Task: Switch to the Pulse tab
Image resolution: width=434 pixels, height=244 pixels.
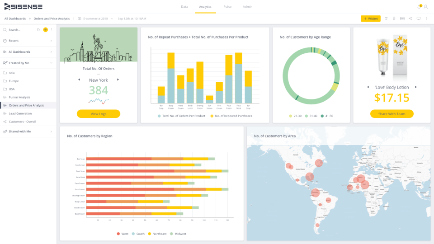Action: [227, 7]
